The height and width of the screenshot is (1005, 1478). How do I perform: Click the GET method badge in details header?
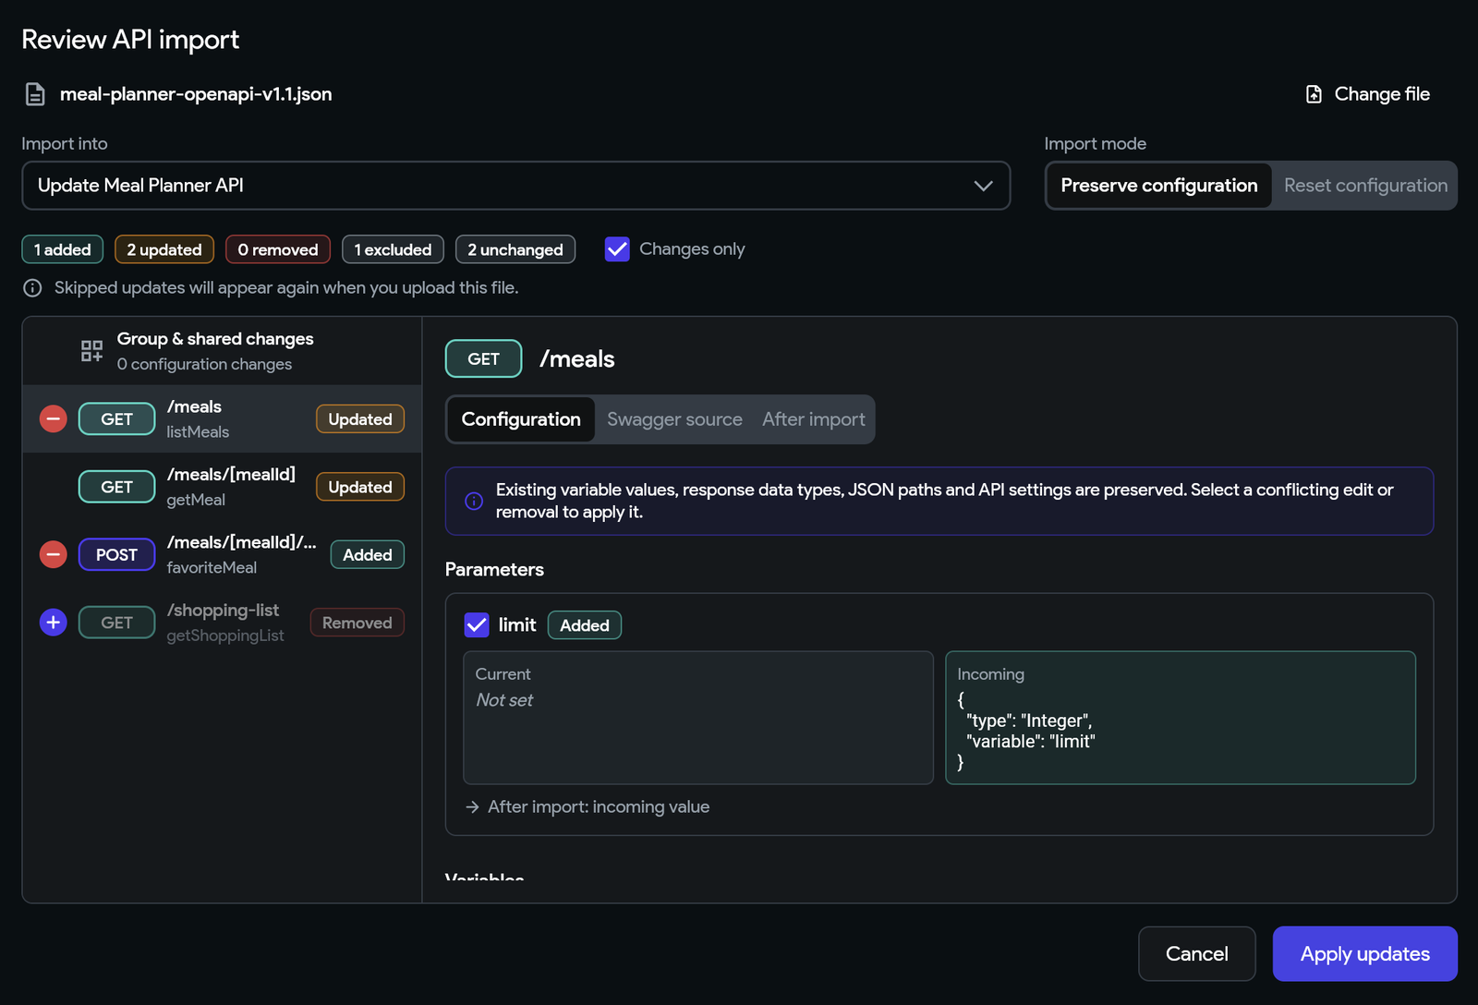coord(484,359)
